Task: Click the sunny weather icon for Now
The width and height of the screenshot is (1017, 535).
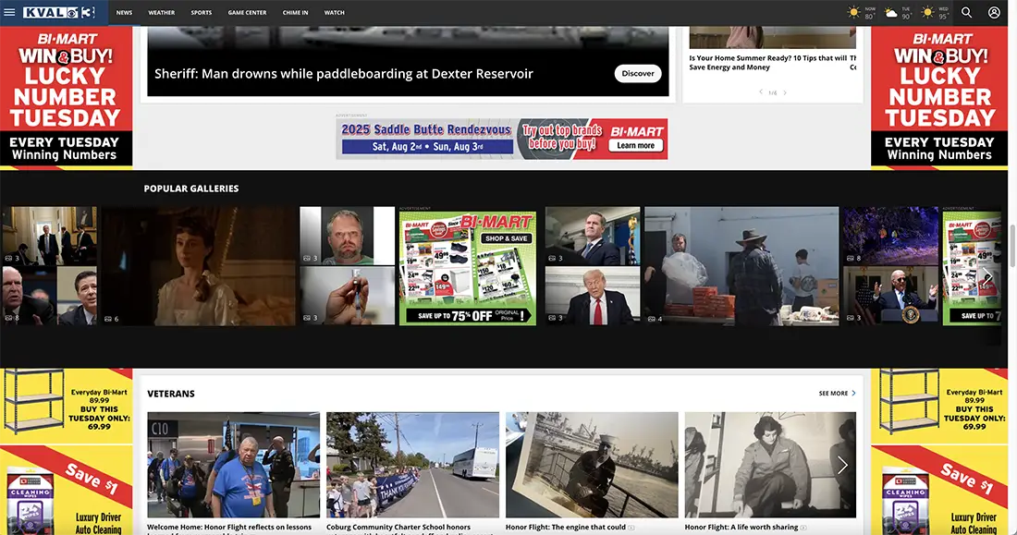Action: (x=853, y=12)
